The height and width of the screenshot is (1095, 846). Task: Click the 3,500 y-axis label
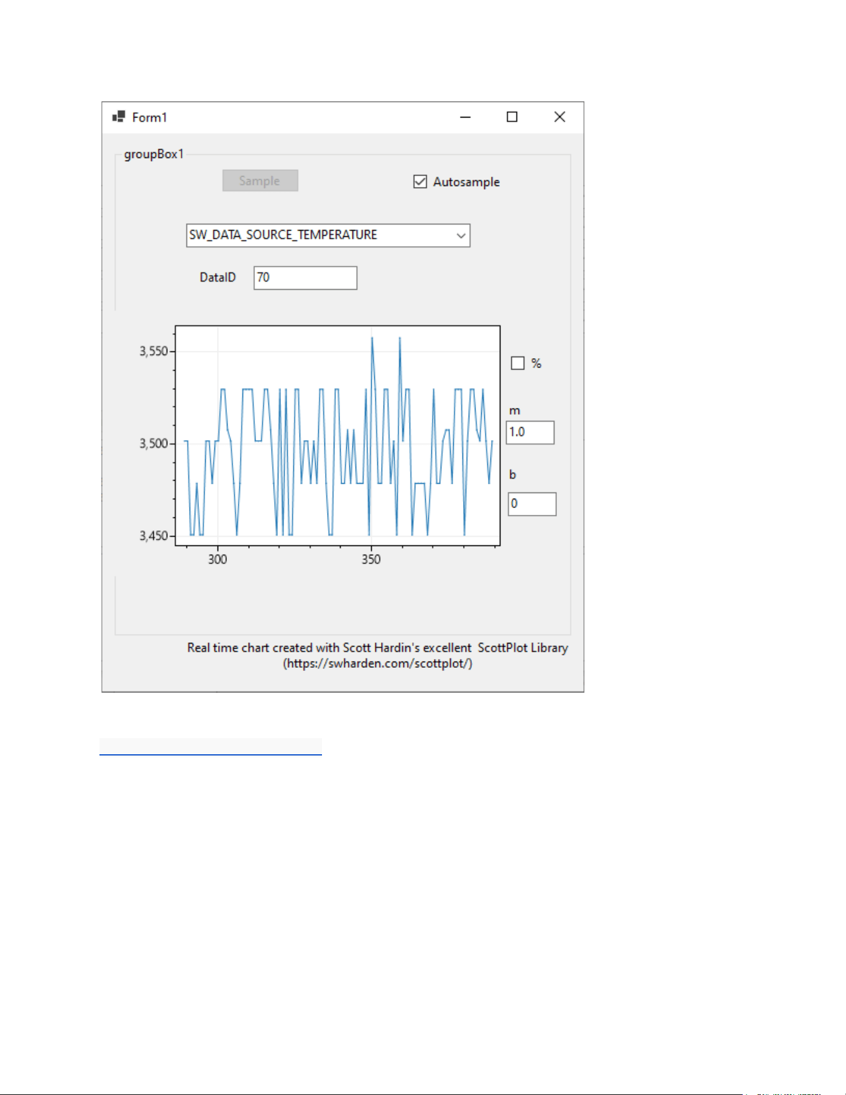[x=154, y=443]
